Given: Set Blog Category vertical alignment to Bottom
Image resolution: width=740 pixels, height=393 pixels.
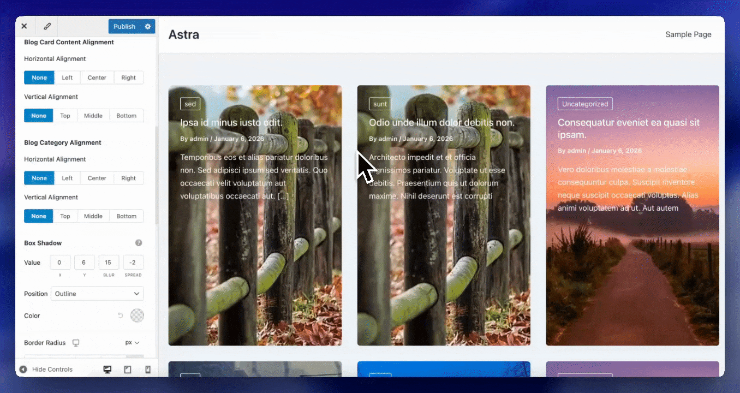Looking at the screenshot, I should coord(126,216).
